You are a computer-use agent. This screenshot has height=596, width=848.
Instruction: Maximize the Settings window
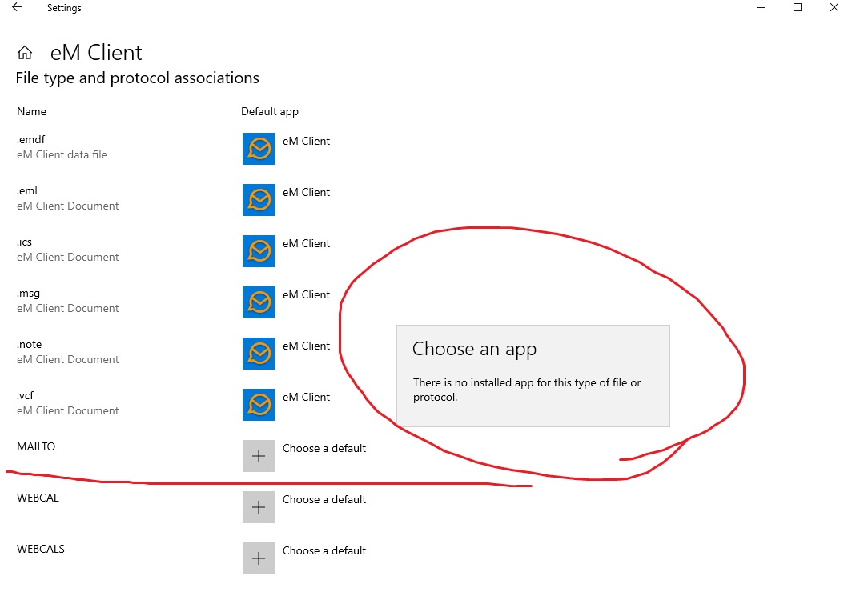pos(798,7)
